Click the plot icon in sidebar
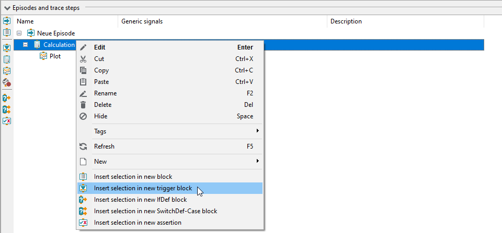The width and height of the screenshot is (502, 233). click(7, 71)
